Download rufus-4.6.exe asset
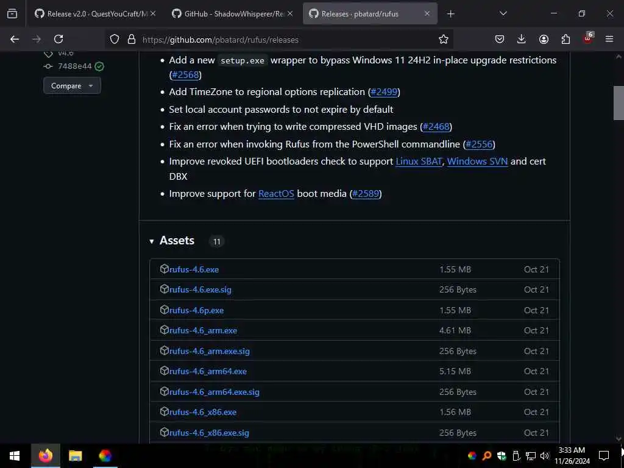This screenshot has width=624, height=468. point(194,269)
